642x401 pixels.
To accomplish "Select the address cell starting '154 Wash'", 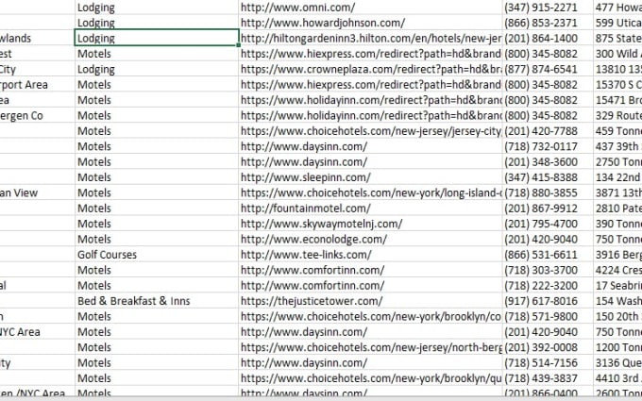I will pyautogui.click(x=617, y=301).
